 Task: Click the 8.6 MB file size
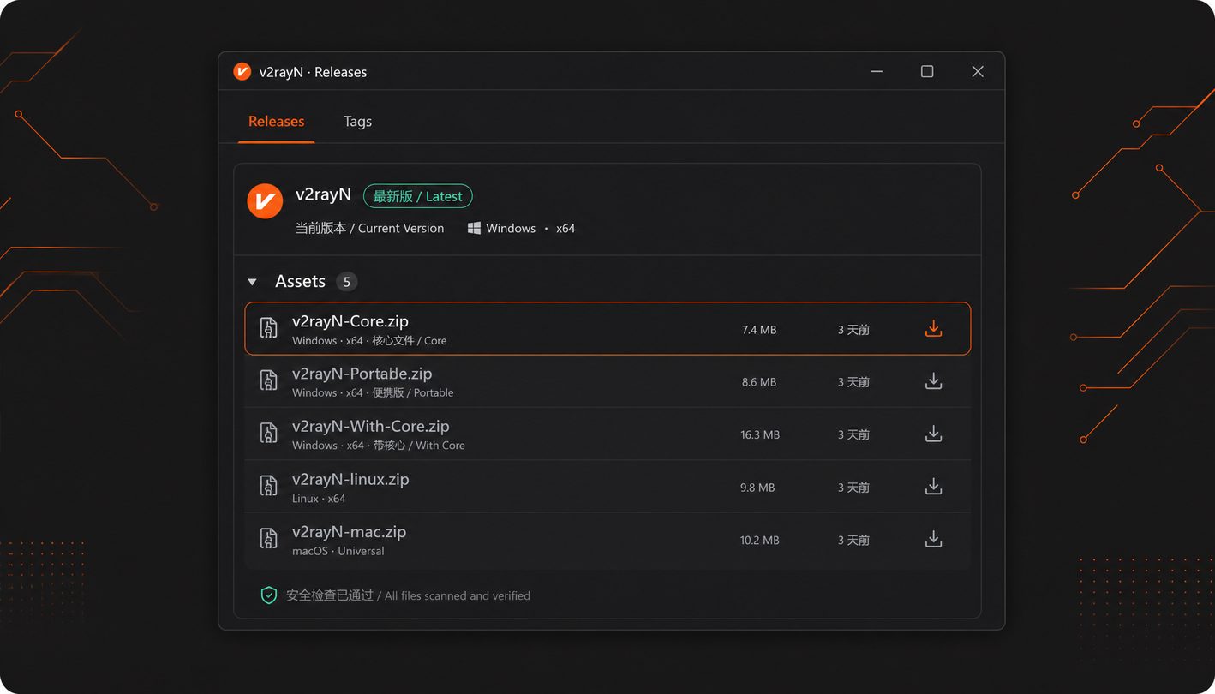759,382
